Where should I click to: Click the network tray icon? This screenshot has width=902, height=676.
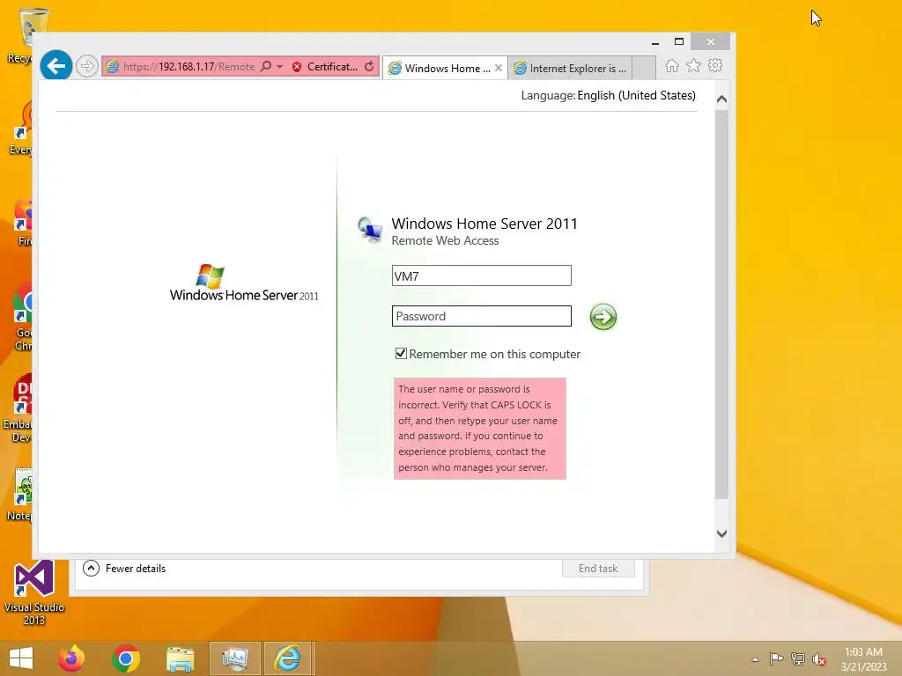coord(798,658)
